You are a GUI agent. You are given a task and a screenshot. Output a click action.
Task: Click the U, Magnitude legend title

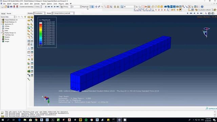(x=45, y=20)
